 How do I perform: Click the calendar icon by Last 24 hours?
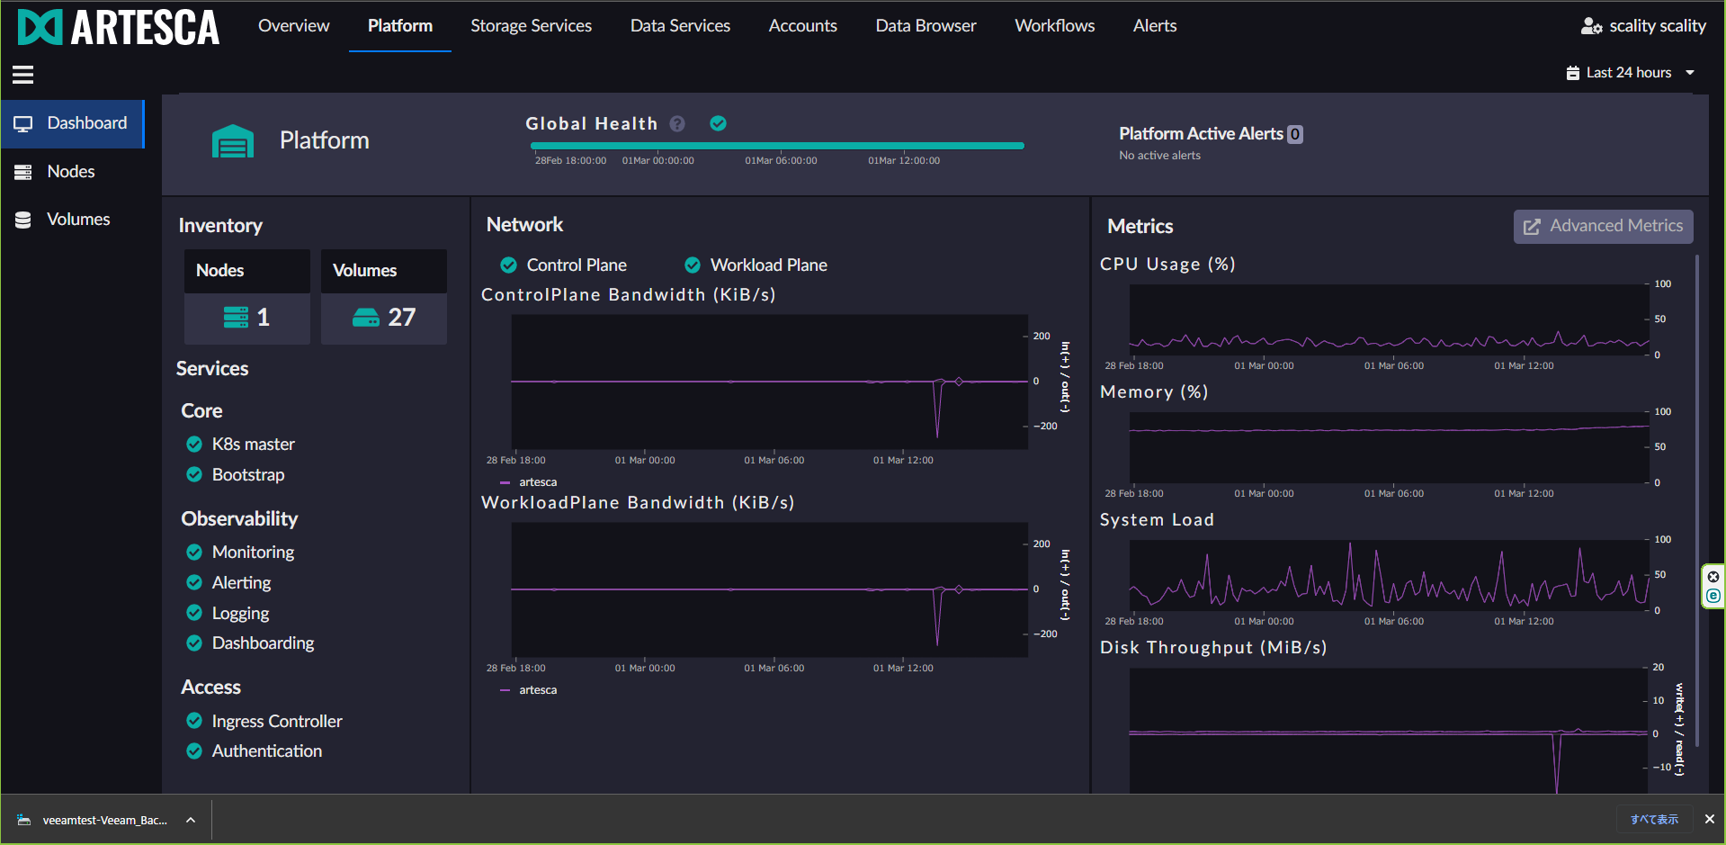[x=1573, y=73]
